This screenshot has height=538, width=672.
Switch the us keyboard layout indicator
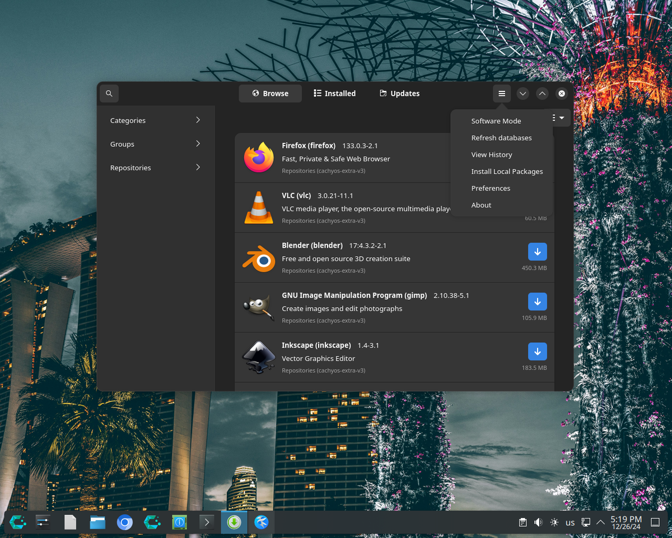(x=570, y=522)
